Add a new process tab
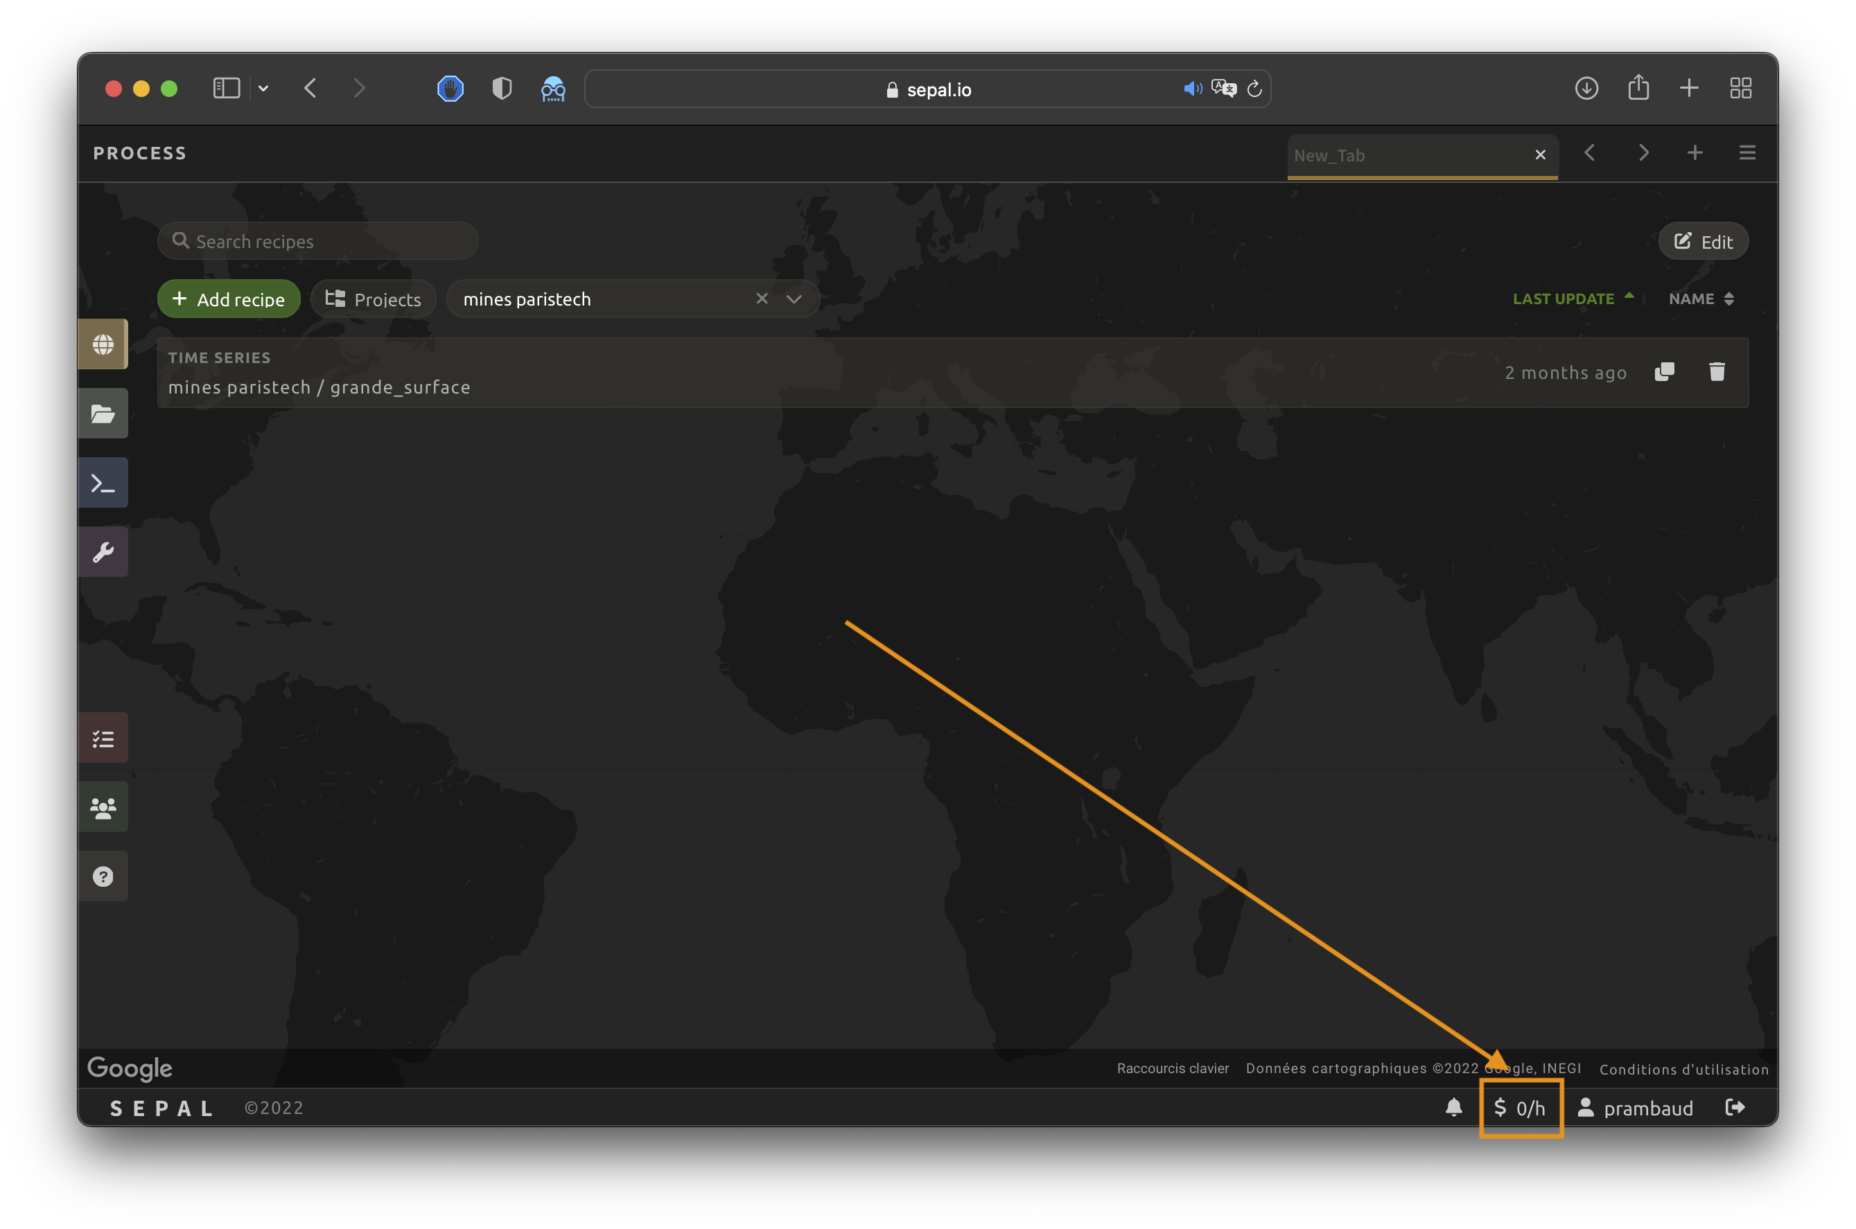 click(1695, 153)
